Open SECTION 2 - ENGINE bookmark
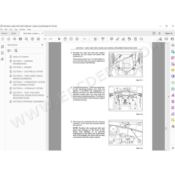 22,67
